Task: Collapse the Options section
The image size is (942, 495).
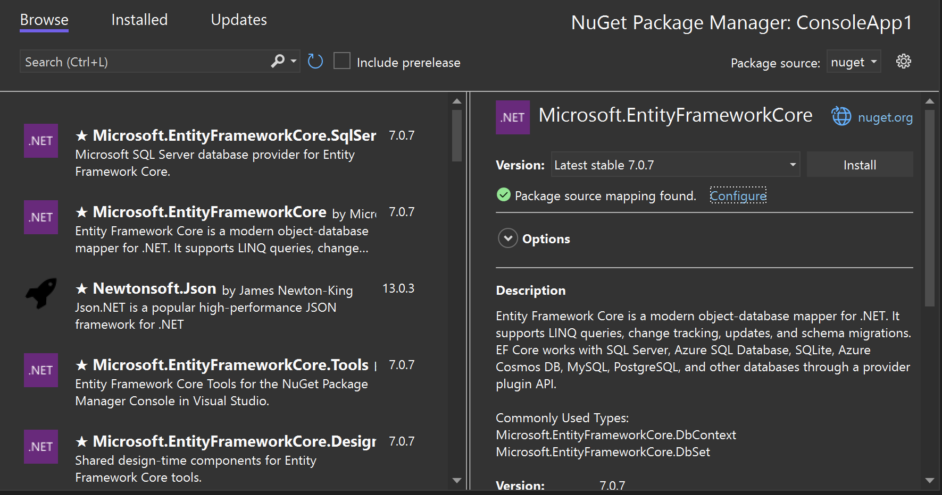Action: coord(508,238)
